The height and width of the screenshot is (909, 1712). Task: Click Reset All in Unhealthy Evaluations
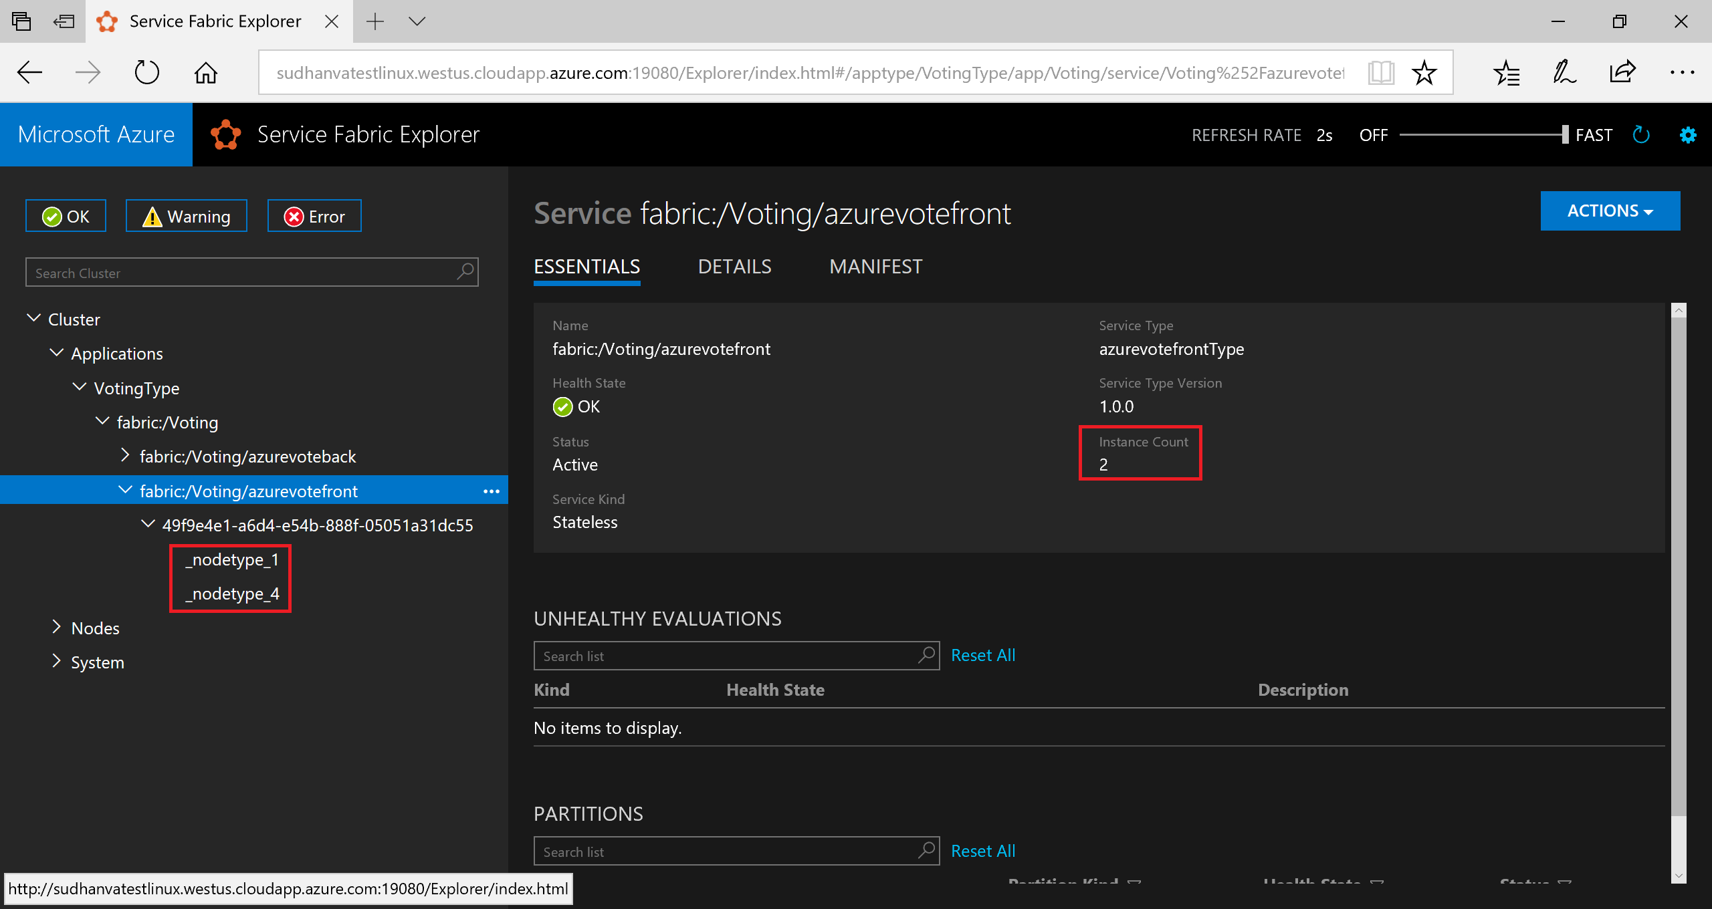pyautogui.click(x=980, y=656)
